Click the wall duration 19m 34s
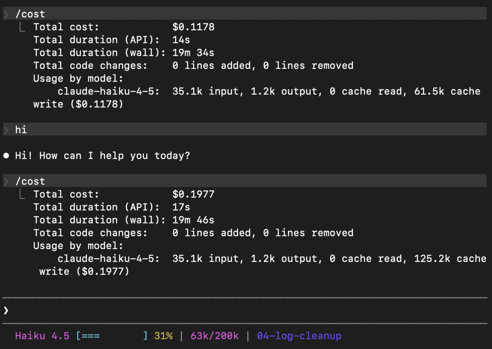Image resolution: width=492 pixels, height=349 pixels. tap(193, 52)
